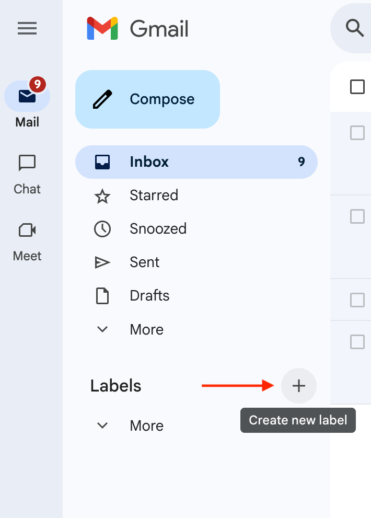
Task: Expand More below the Drafts folder
Action: tap(146, 330)
